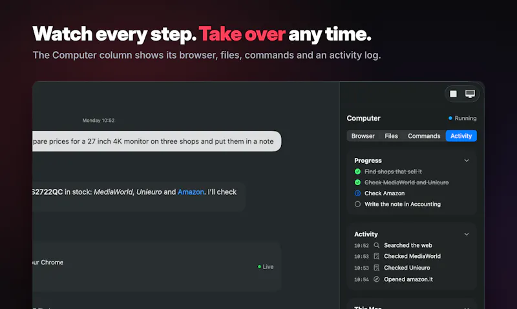517x309 pixels.
Task: Click the 'Find shops that sell it' step
Action: pyautogui.click(x=393, y=172)
